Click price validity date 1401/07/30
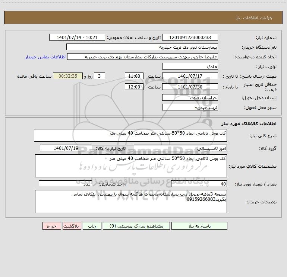The image size is (287, 277). pyautogui.click(x=190, y=87)
